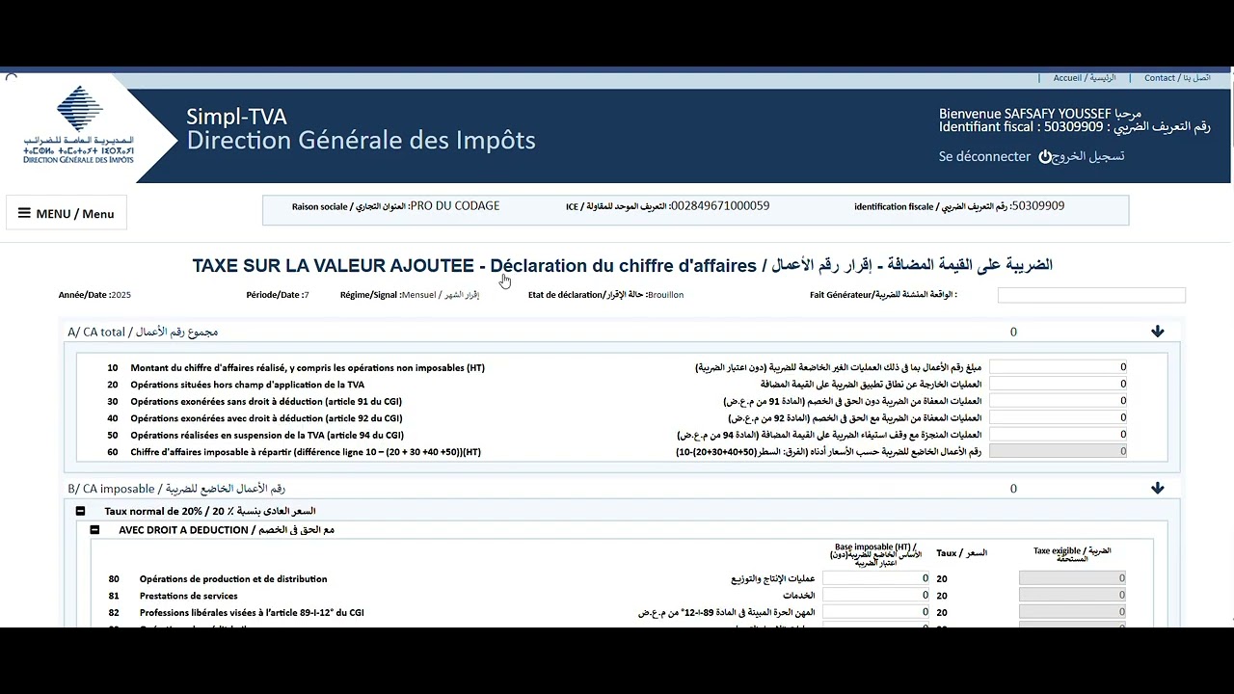Click taxe exigible field for line 82

[x=1072, y=612]
